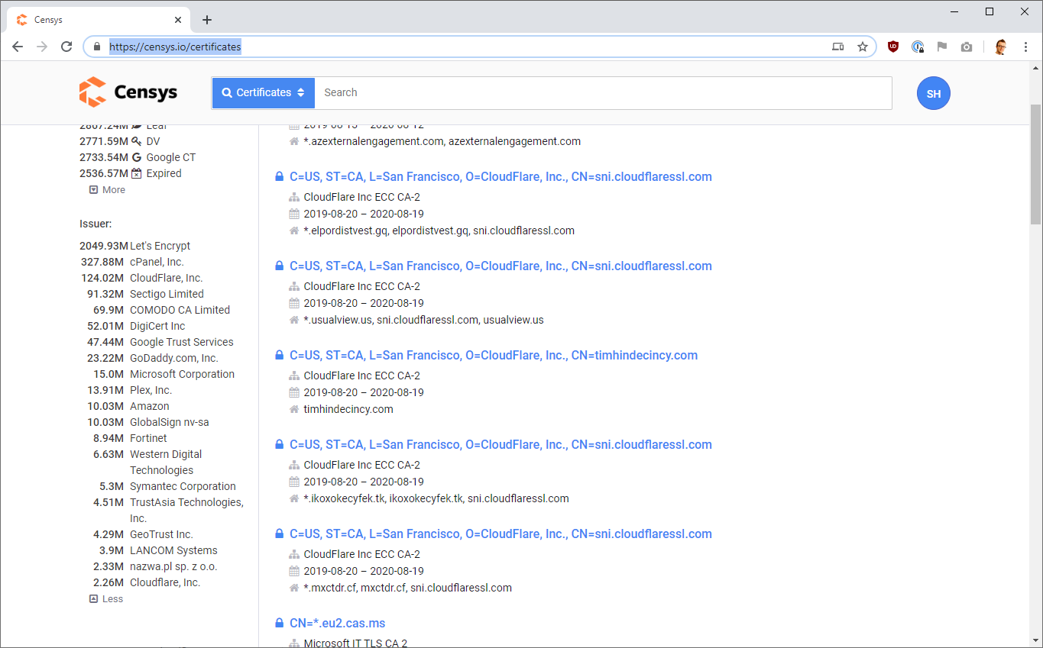
Task: Open the 1Password extension icon
Action: (x=918, y=47)
